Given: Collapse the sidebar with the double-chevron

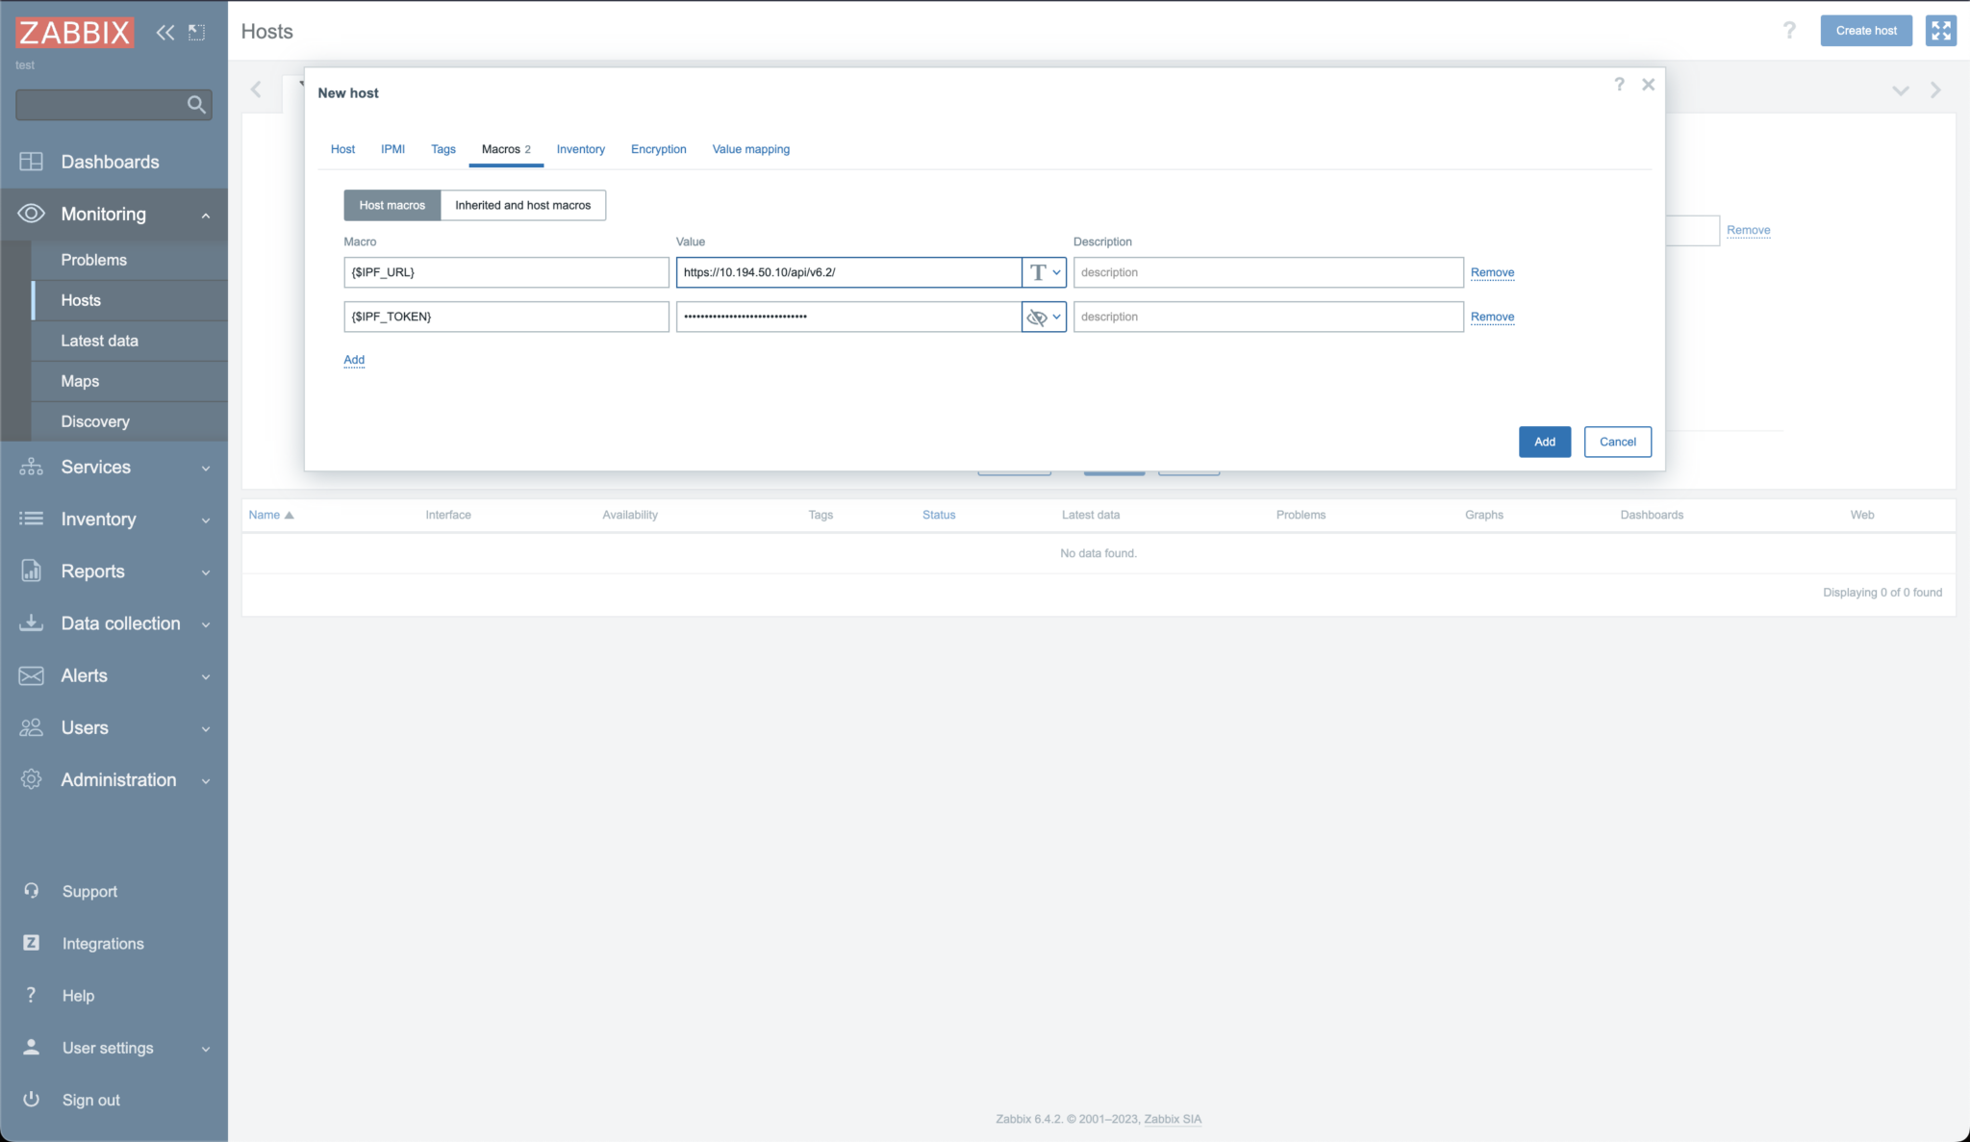Looking at the screenshot, I should [164, 32].
